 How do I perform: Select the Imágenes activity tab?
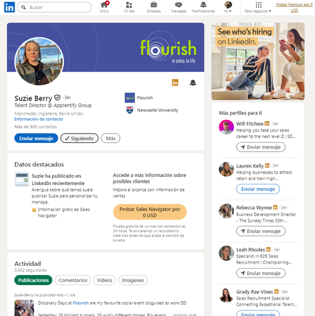pyautogui.click(x=133, y=280)
